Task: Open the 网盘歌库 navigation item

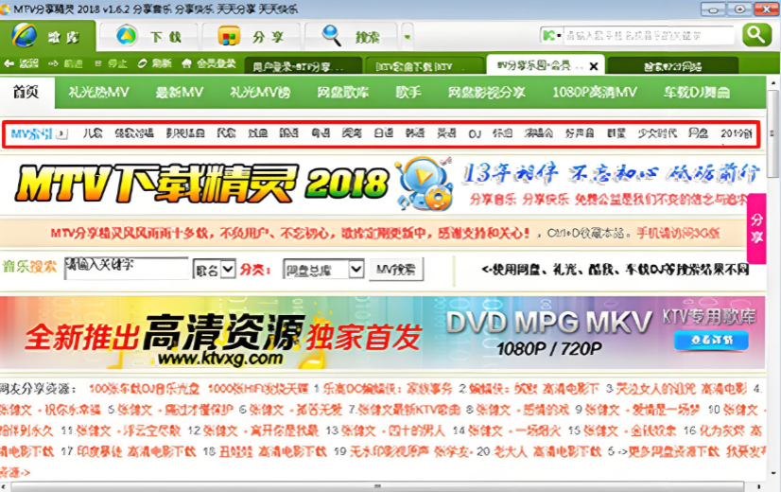Action: click(342, 92)
